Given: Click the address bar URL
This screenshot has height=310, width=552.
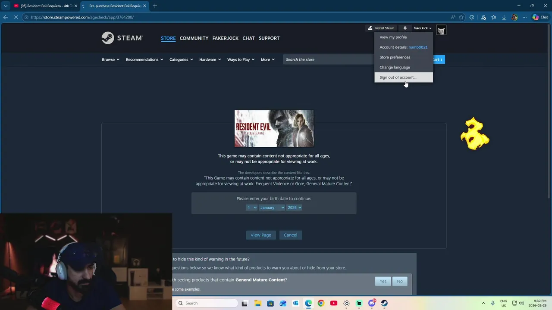Looking at the screenshot, I should click(x=82, y=17).
